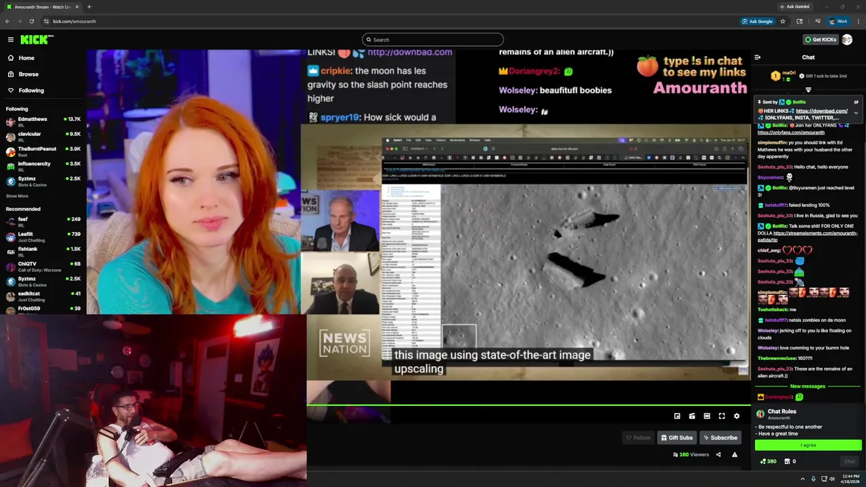Click Ask Google in address bar
The width and height of the screenshot is (866, 487).
click(757, 21)
